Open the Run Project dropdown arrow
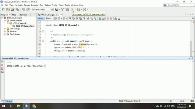Image resolution: width=195 pixels, height=109 pixels. pos(75,9)
